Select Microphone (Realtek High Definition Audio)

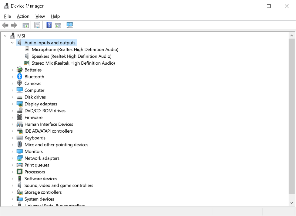tap(75, 50)
